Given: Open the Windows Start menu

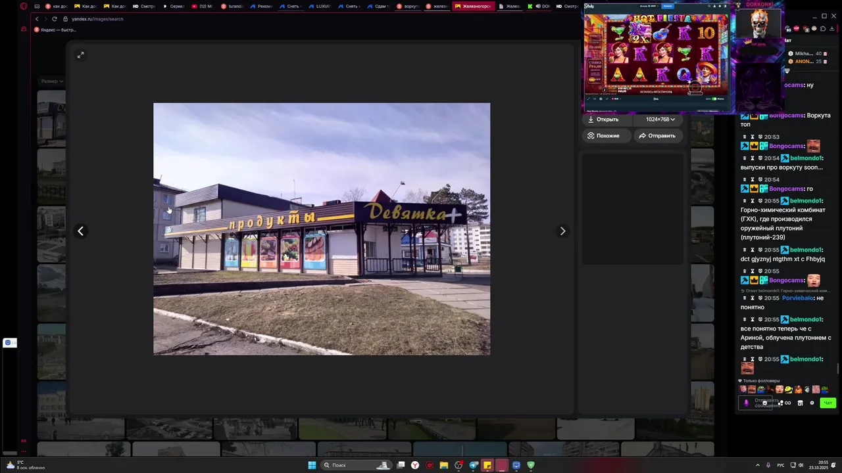Looking at the screenshot, I should [312, 465].
